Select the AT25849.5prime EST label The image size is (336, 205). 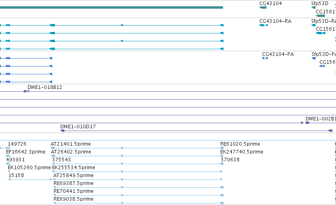73,175
